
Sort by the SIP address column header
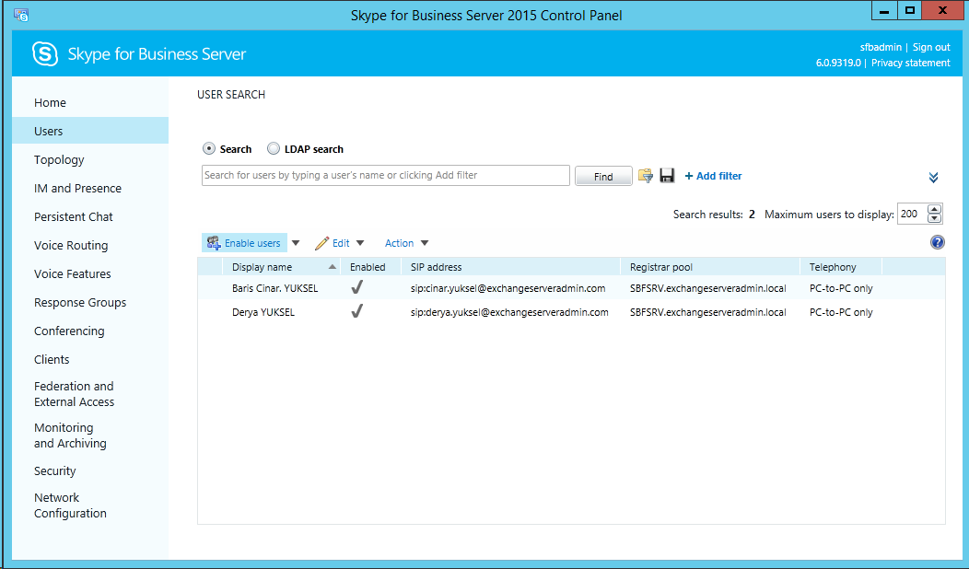click(510, 267)
